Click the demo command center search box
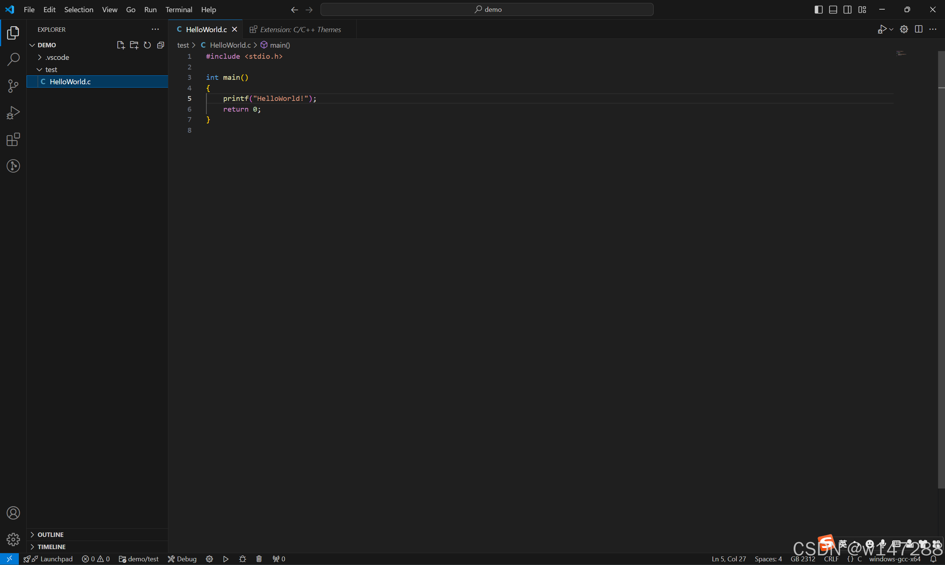Viewport: 945px width, 565px height. coord(487,10)
